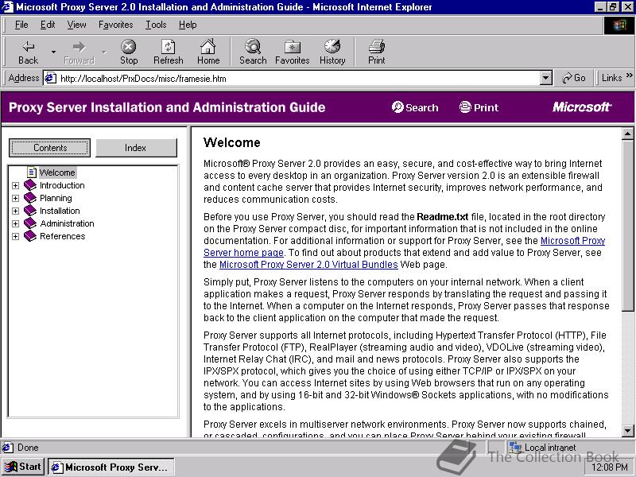The width and height of the screenshot is (636, 477).
Task: Open the Favorites menu
Action: click(x=115, y=25)
